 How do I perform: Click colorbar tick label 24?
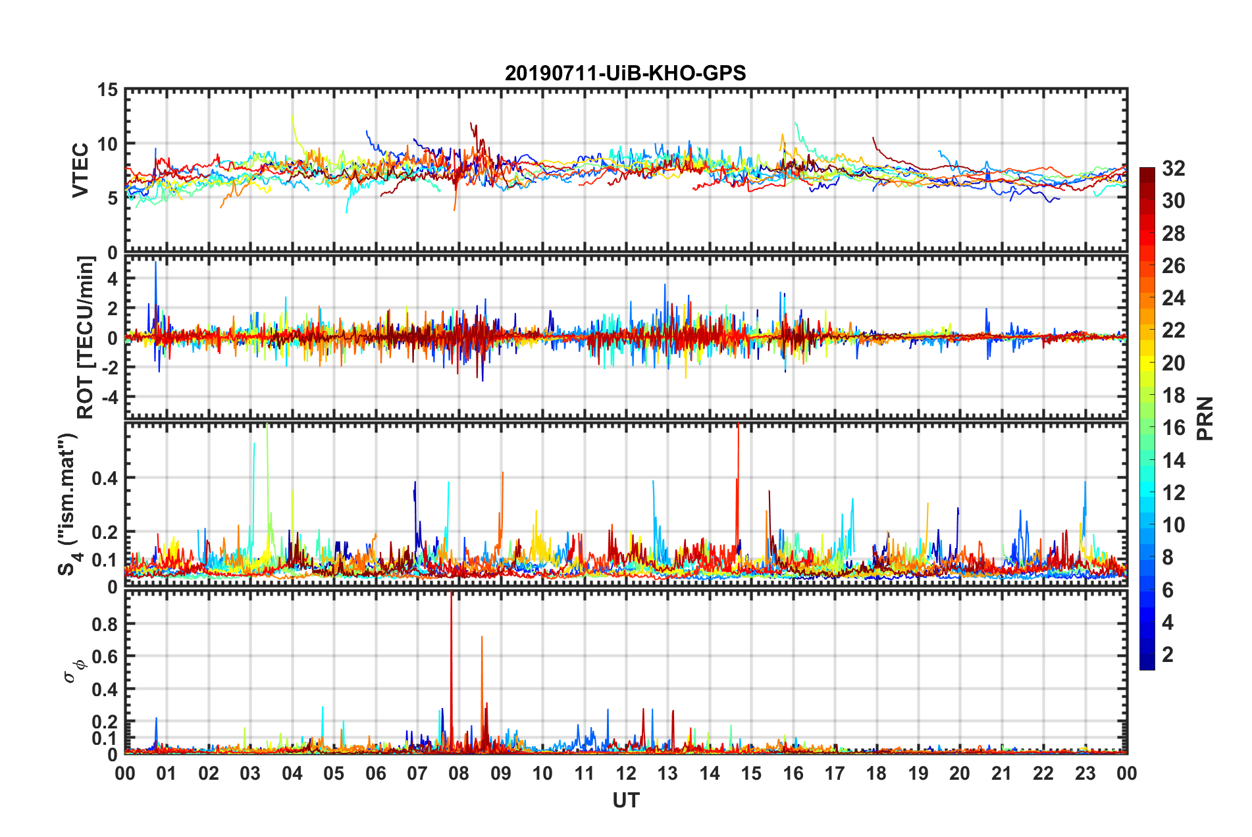click(1173, 298)
